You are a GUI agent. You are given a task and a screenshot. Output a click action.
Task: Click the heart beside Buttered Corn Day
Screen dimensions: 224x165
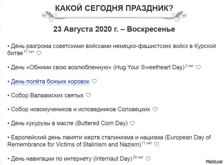pyautogui.click(x=133, y=123)
